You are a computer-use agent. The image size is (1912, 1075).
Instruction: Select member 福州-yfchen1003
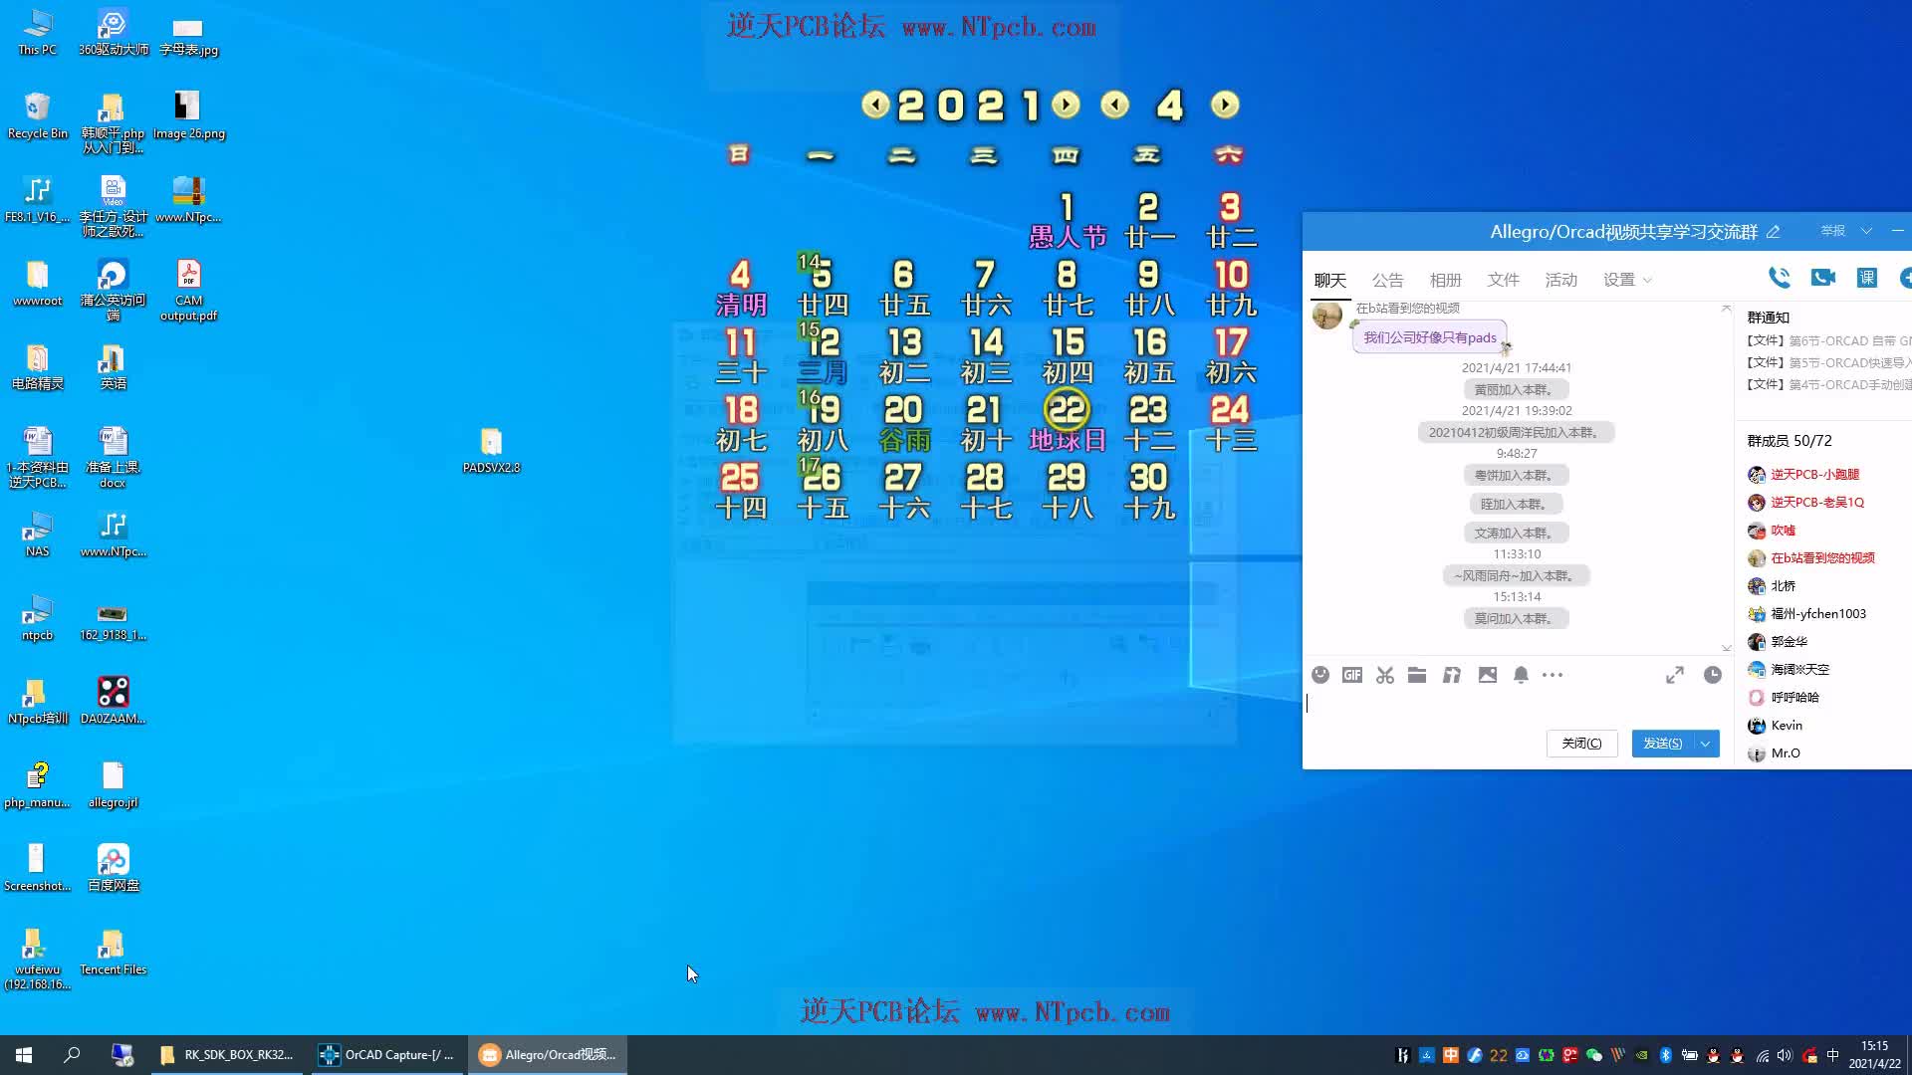[x=1817, y=614]
